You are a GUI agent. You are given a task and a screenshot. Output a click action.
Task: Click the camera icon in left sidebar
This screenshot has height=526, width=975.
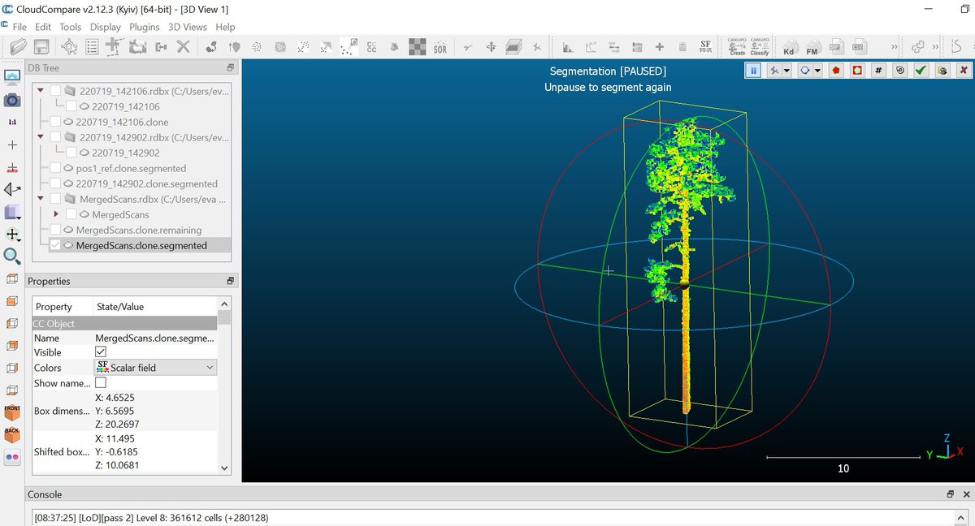12,100
